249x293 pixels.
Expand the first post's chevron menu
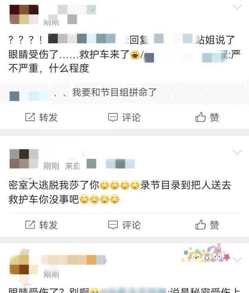tap(237, 7)
